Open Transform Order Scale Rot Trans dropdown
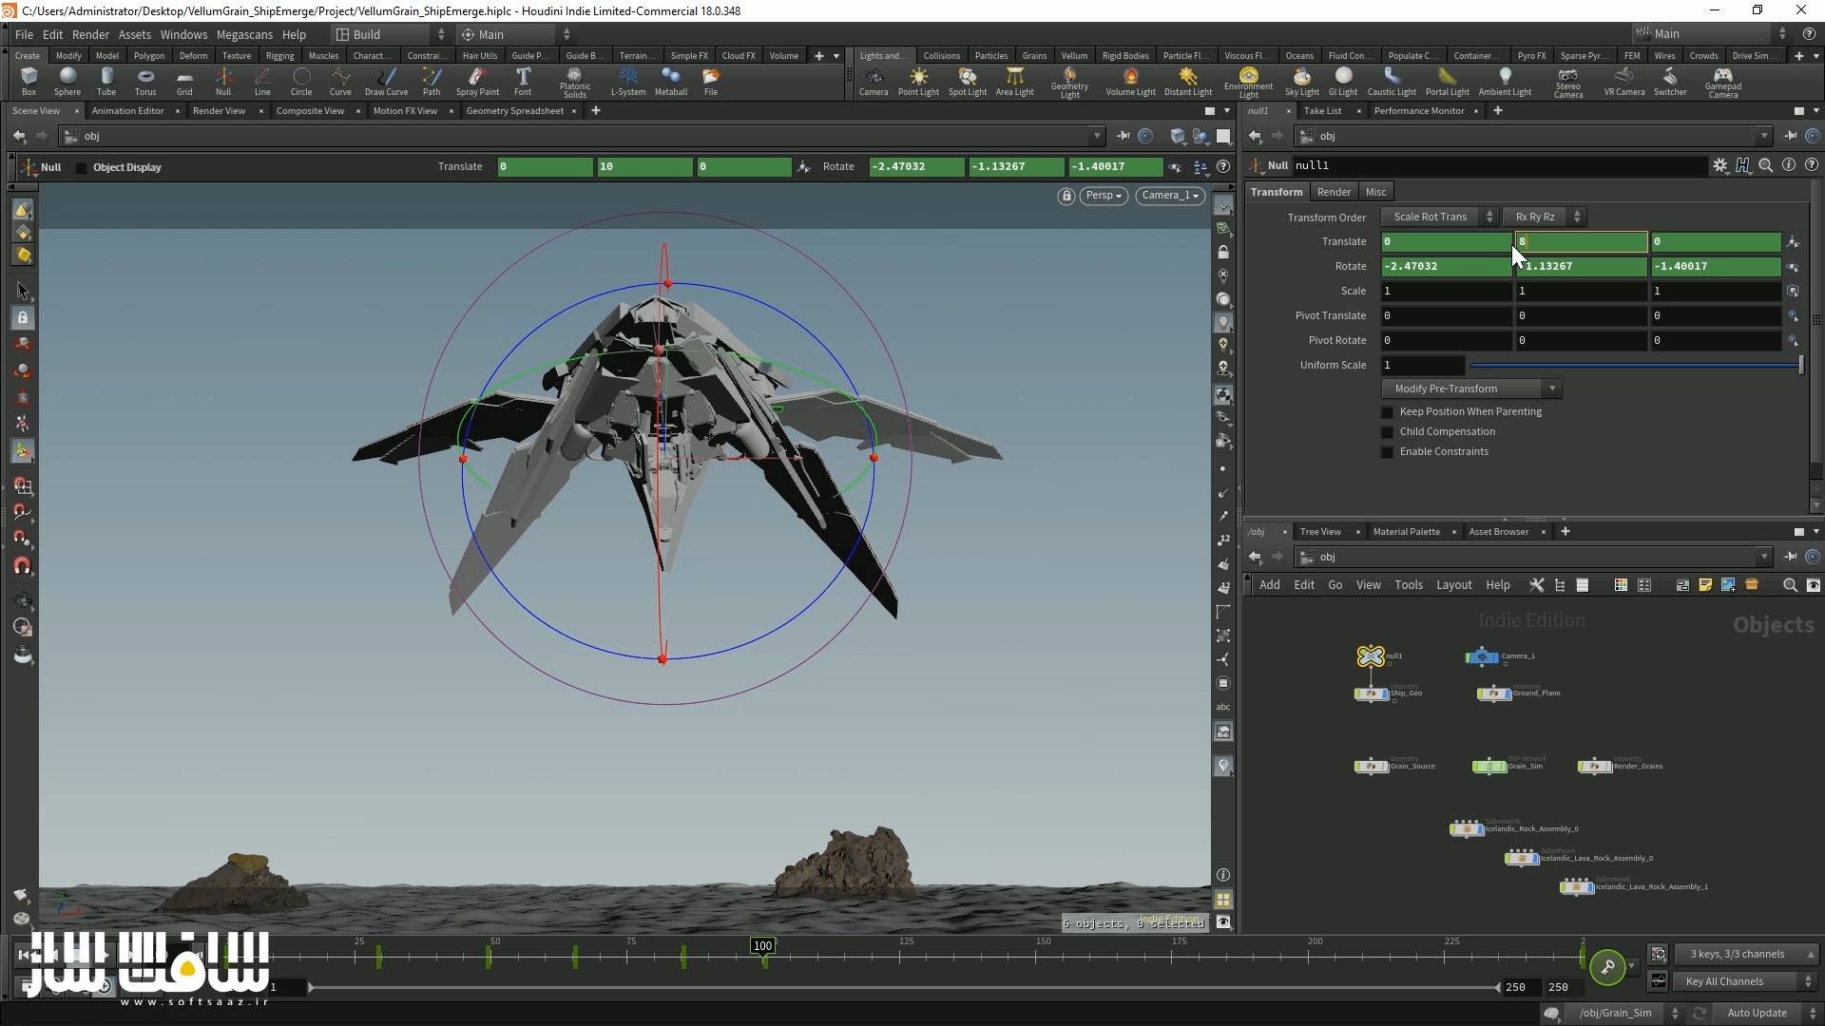This screenshot has height=1026, width=1825. (x=1438, y=218)
